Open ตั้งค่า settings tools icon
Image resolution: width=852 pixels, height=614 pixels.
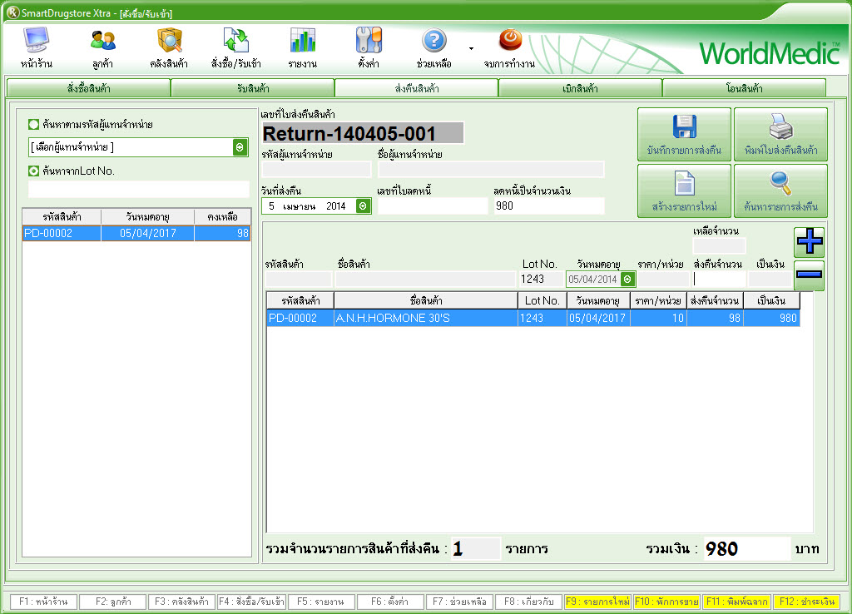click(x=369, y=41)
